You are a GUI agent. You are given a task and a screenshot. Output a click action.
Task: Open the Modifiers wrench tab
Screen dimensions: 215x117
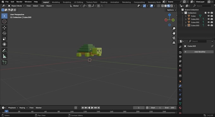[180, 86]
